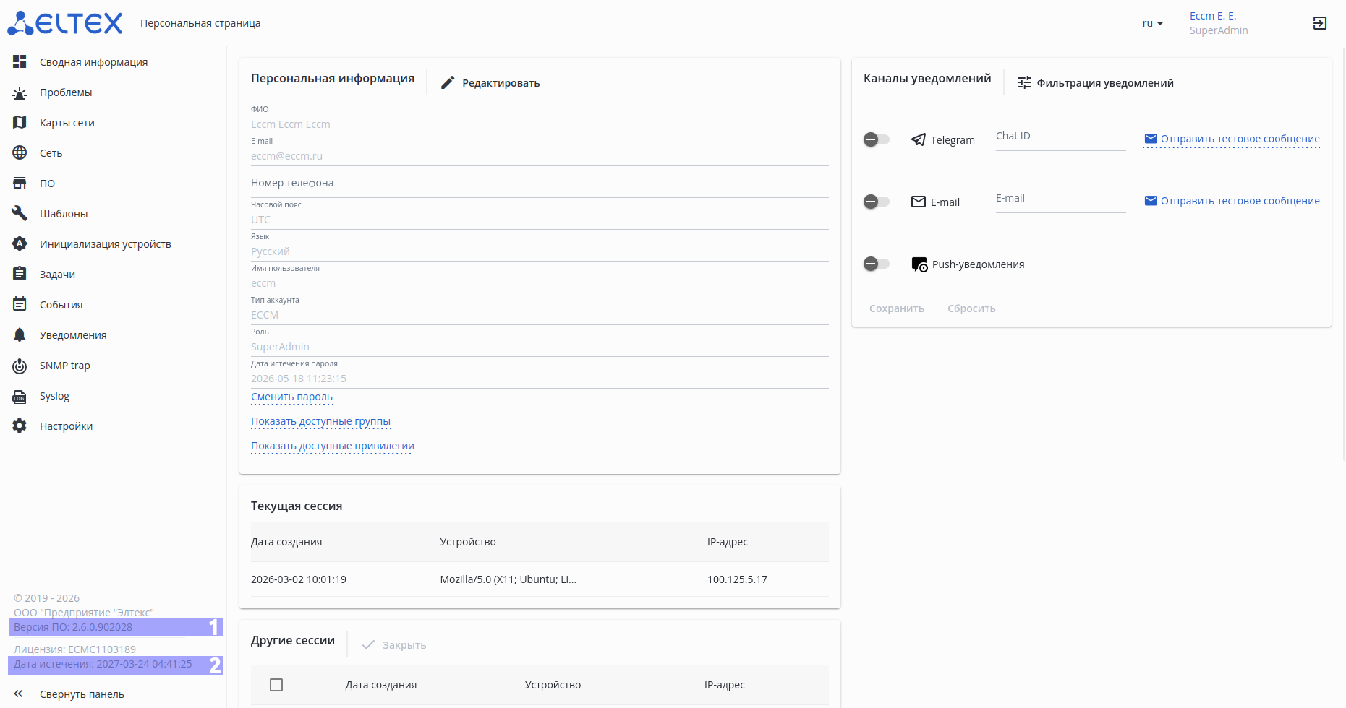Collapse the sidebar panel using chevrons
1346x708 pixels.
tap(19, 694)
